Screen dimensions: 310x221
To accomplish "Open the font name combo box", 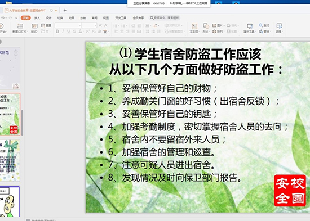I will tap(68, 25).
